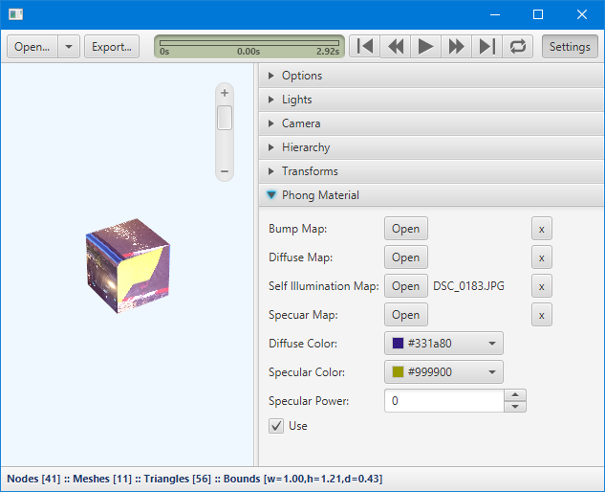Click the 2.92s end time label
This screenshot has width=605, height=492.
point(328,52)
